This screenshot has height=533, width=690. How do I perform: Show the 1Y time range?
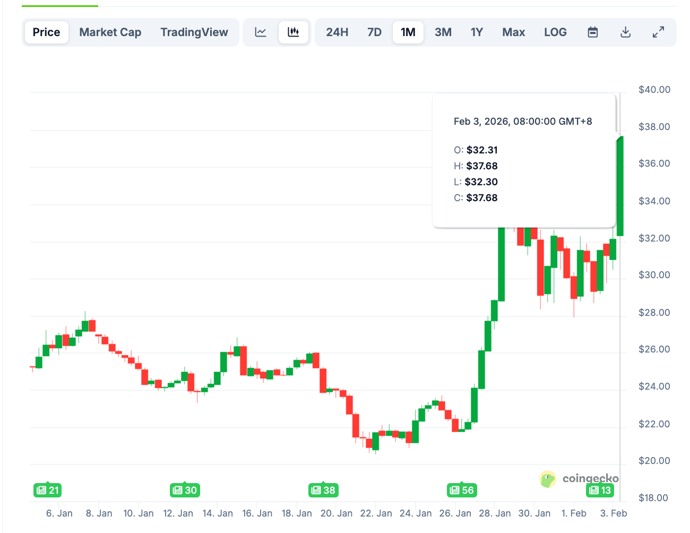[x=477, y=32]
